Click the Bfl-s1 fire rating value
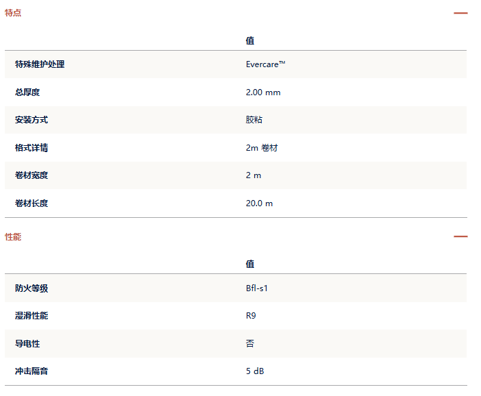 coord(257,288)
